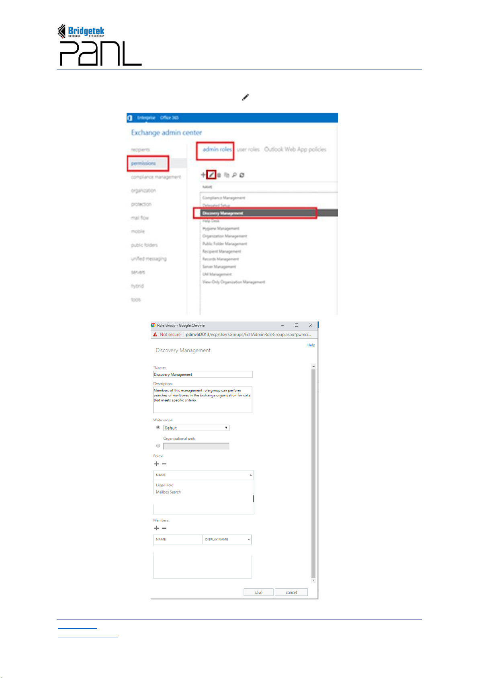
Task: Click the delete trash icon in admin roles toolbar
Action: pos(219,175)
